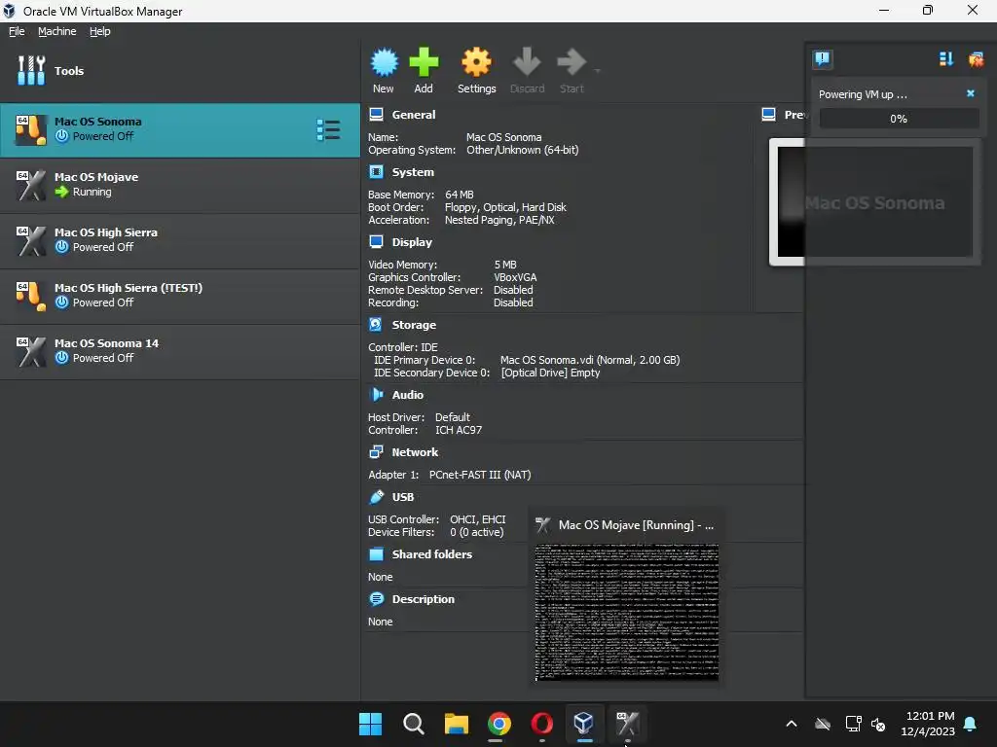Open the System section header
Viewport: 997px width, 747px height.
[413, 172]
